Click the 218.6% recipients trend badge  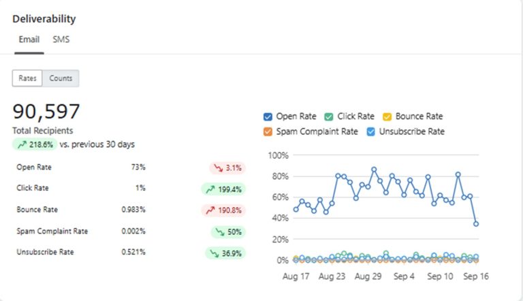click(35, 144)
